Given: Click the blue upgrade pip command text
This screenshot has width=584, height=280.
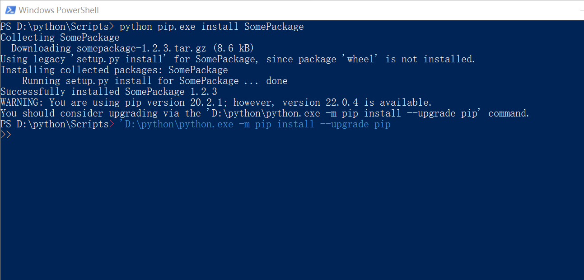Looking at the screenshot, I should 255,124.
